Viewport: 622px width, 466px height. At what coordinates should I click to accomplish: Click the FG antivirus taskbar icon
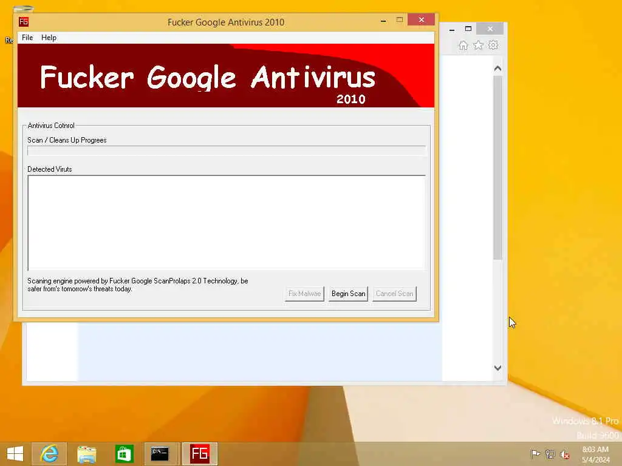tap(199, 454)
